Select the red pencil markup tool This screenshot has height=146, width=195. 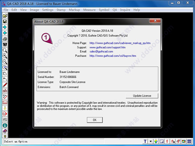[x=5, y=85]
